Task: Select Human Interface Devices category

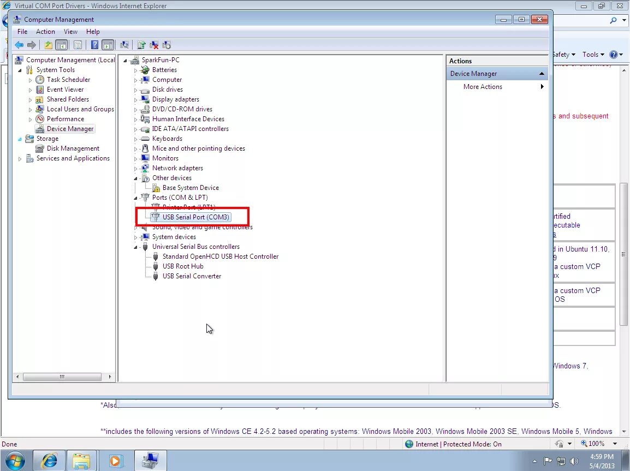Action: 188,119
